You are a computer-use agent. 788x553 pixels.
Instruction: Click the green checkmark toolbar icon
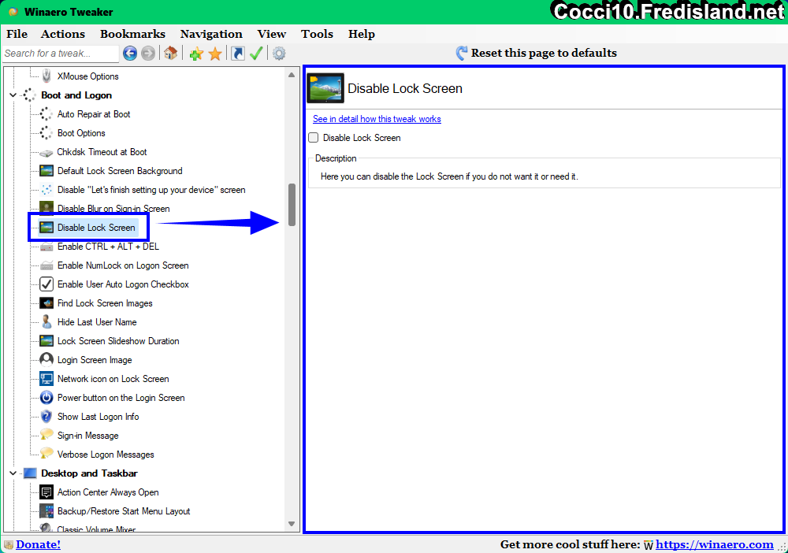tap(256, 54)
